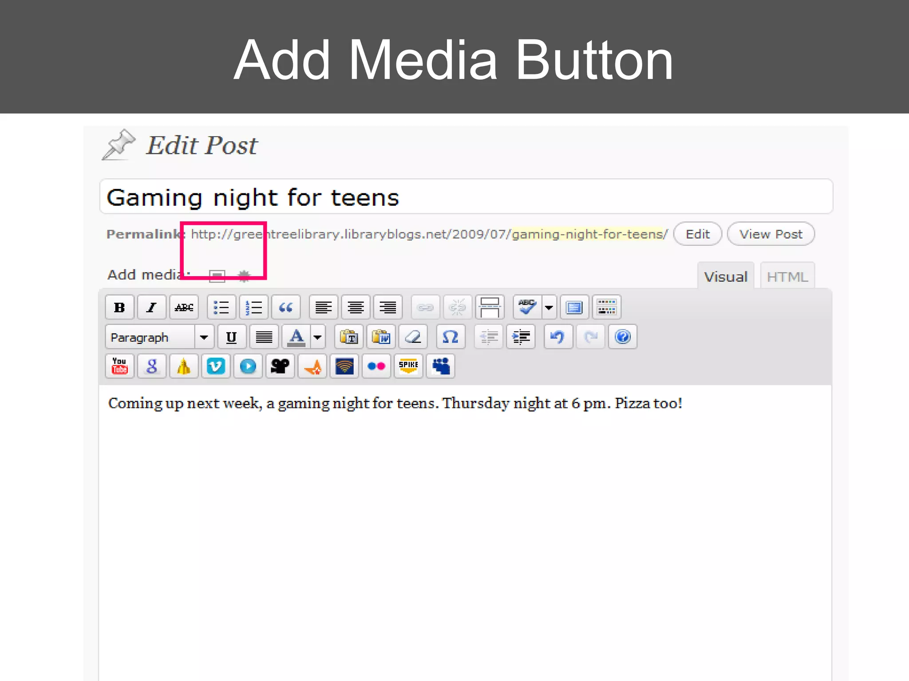Click in the post content editor area
909x681 pixels.
click(x=465, y=532)
